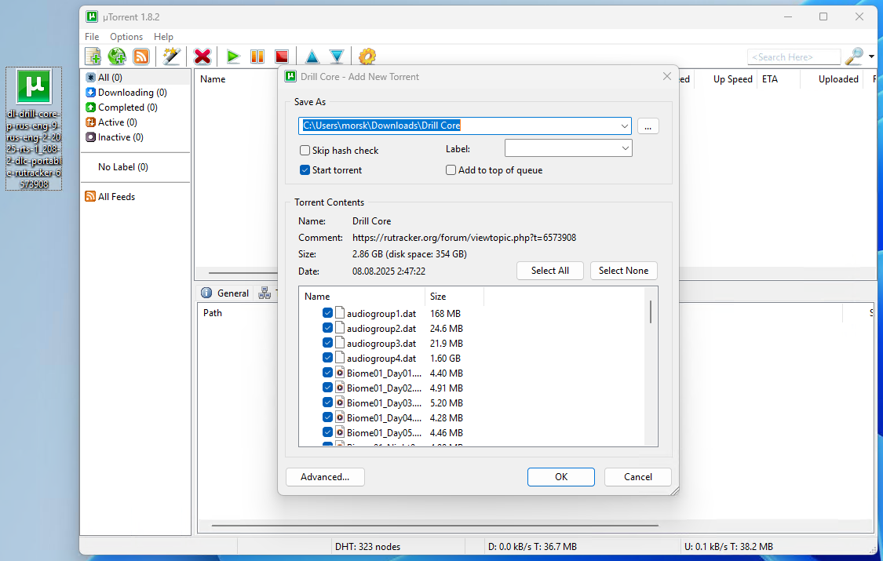Click the Up Speed column header
This screenshot has width=883, height=561.
(x=732, y=79)
